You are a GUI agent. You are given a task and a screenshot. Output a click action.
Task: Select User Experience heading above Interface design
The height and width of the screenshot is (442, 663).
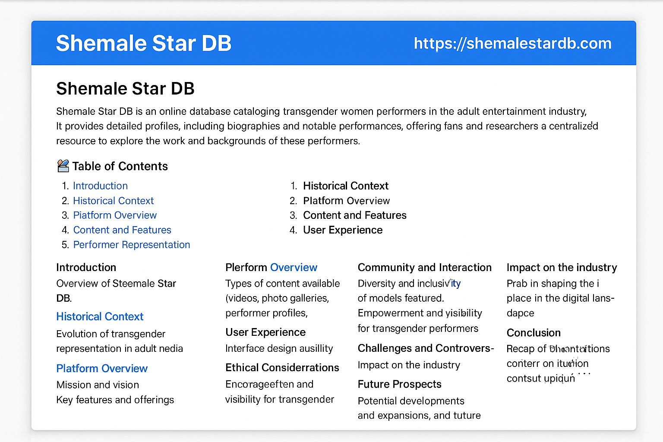click(x=265, y=332)
